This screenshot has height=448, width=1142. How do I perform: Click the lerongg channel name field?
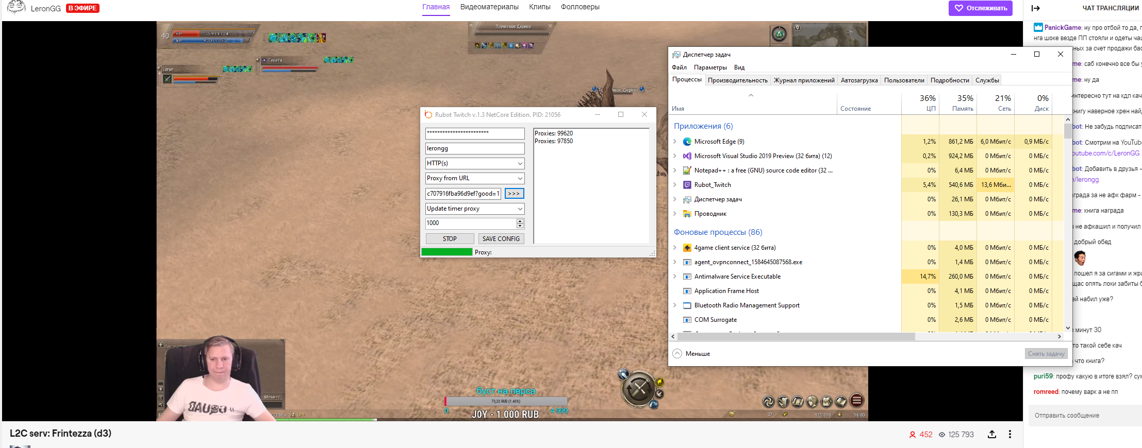474,148
